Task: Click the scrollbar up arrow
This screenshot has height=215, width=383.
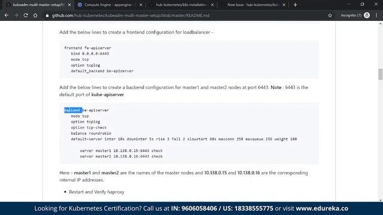Action: pos(381,24)
